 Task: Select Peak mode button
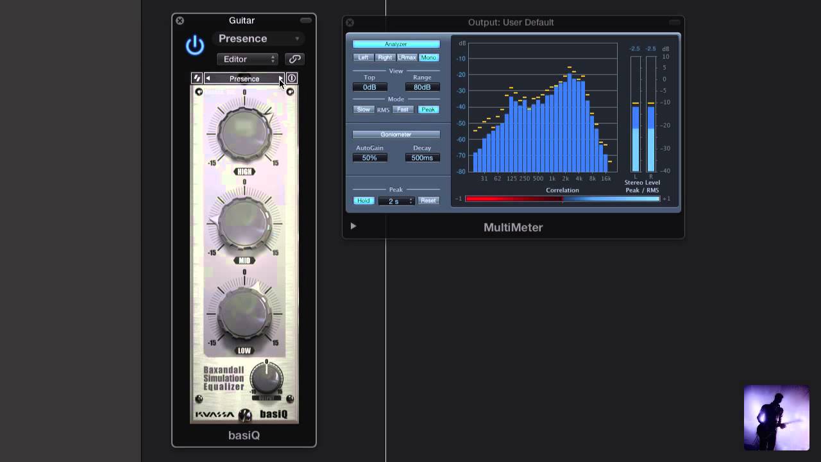[428, 110]
